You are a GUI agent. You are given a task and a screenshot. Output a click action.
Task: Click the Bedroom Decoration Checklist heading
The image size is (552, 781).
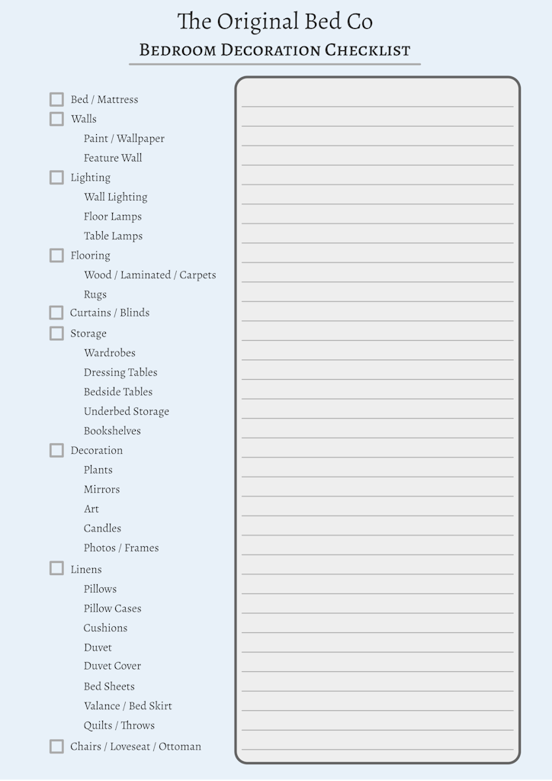click(275, 50)
